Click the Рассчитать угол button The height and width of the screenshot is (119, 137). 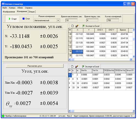[35, 66]
